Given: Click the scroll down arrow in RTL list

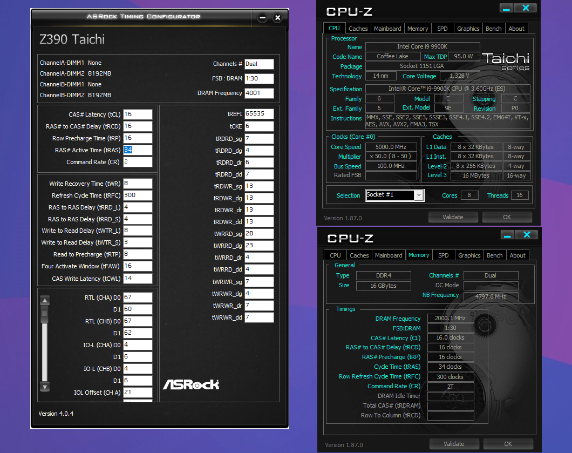Looking at the screenshot, I should pyautogui.click(x=45, y=387).
